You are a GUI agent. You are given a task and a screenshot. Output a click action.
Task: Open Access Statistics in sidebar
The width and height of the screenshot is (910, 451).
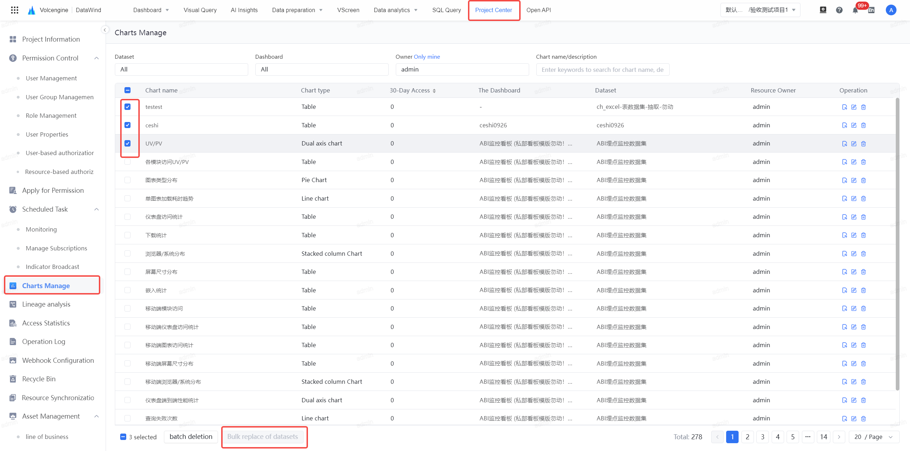[46, 323]
